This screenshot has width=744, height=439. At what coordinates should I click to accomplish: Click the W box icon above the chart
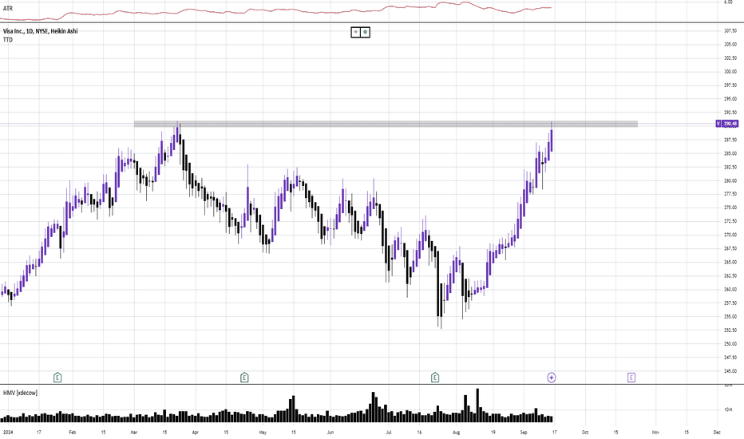point(355,32)
